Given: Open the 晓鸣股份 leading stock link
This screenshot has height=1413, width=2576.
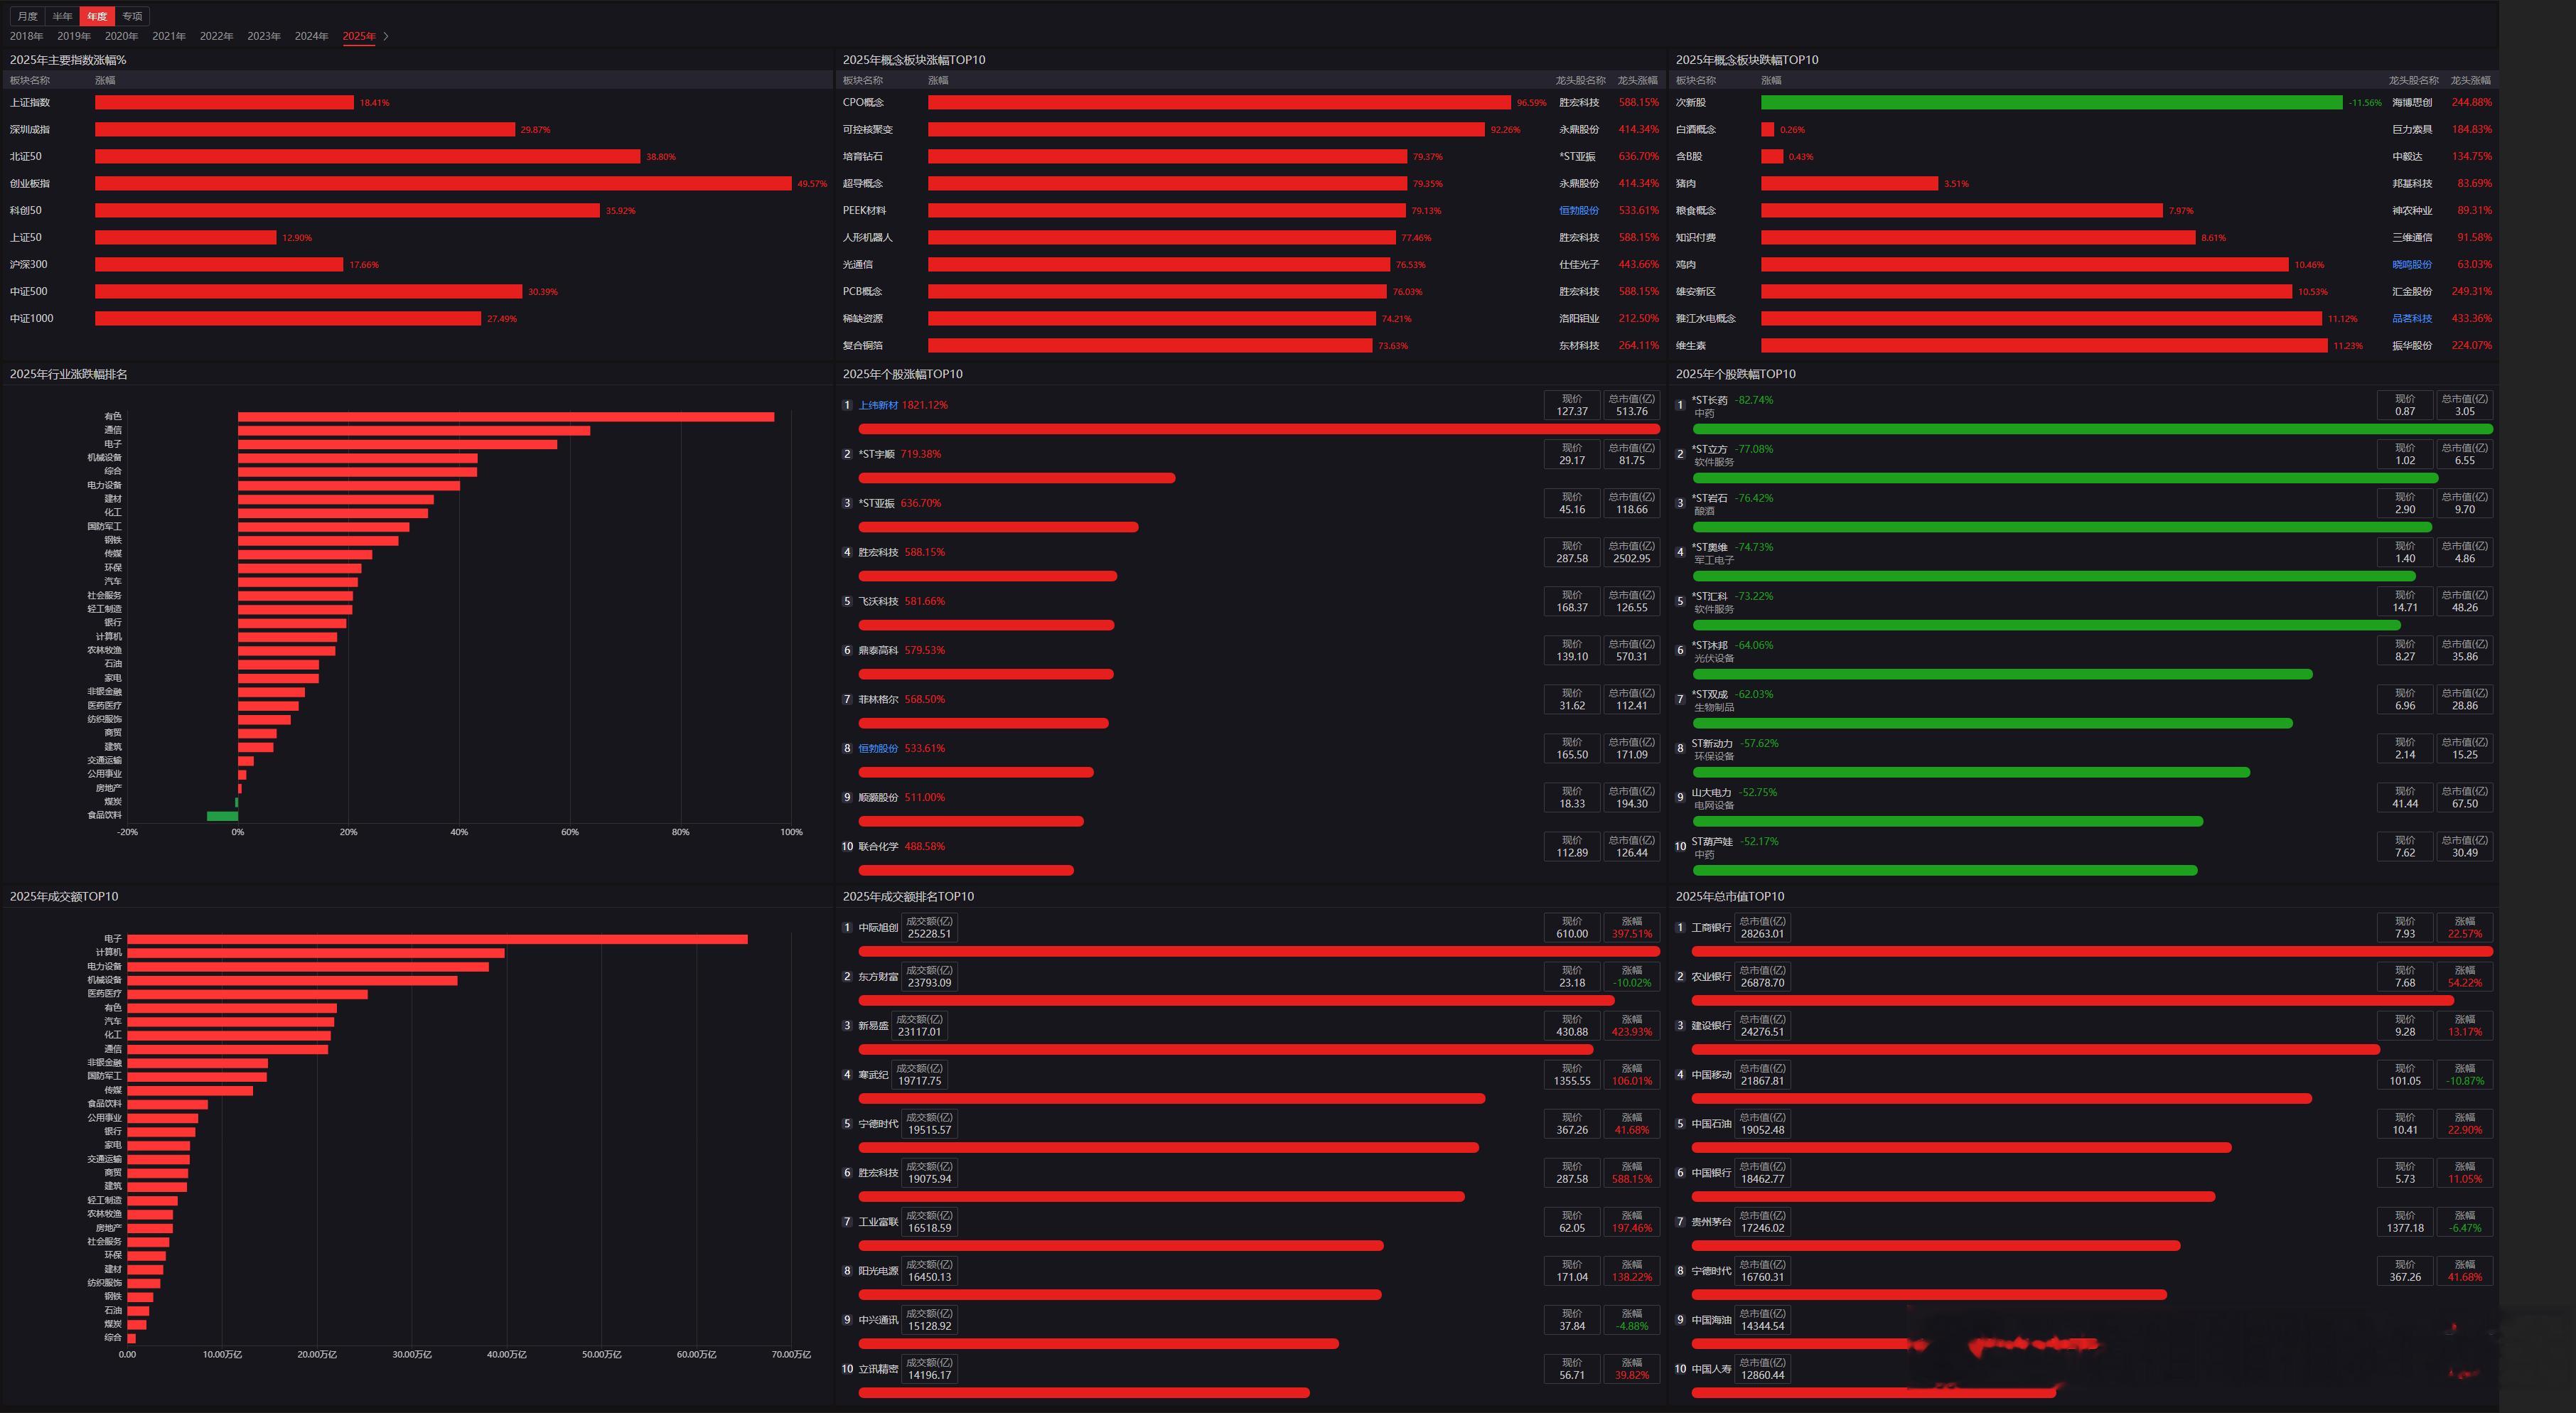Looking at the screenshot, I should pyautogui.click(x=2411, y=264).
